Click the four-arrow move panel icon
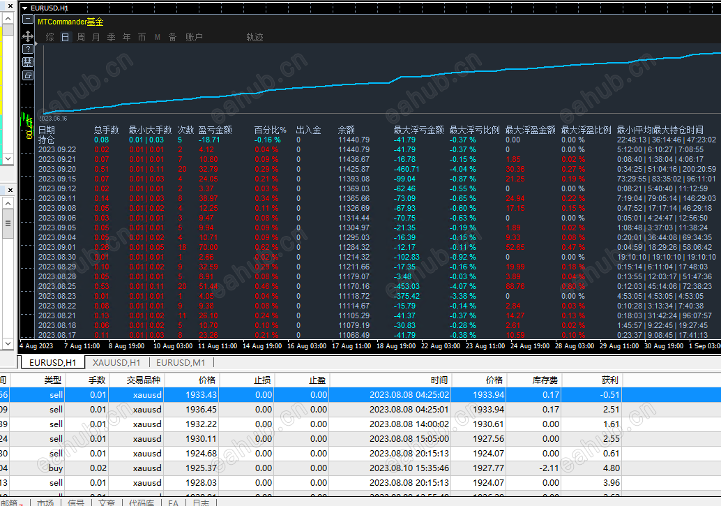This screenshot has width=721, height=506. [x=28, y=36]
